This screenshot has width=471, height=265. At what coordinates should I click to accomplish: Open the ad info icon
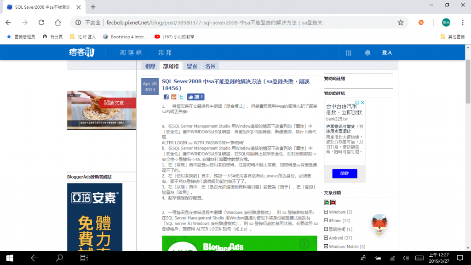[x=357, y=103]
